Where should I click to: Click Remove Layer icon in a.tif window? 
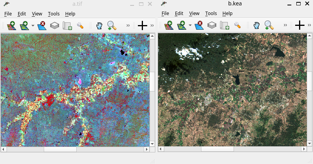[42, 25]
